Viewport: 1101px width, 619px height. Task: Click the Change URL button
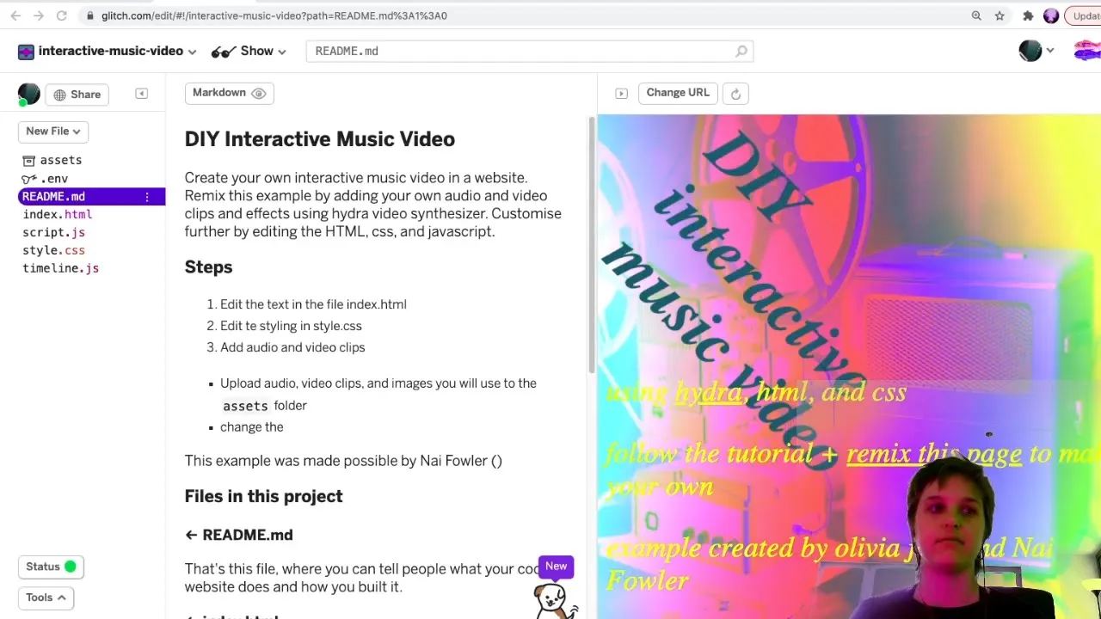pos(678,93)
